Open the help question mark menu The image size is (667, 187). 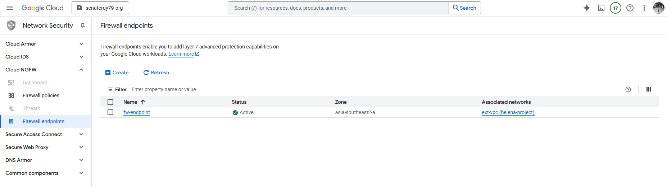630,8
